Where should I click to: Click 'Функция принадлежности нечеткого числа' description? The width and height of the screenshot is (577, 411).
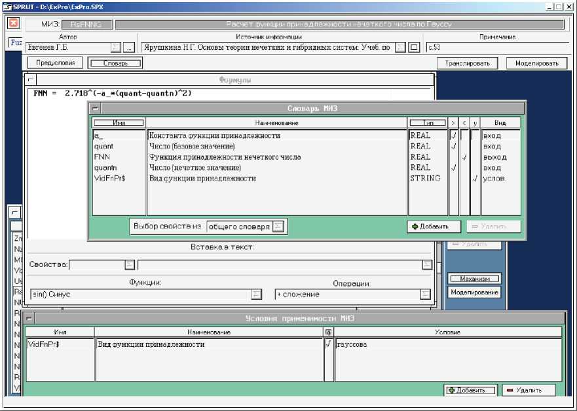pos(225,157)
